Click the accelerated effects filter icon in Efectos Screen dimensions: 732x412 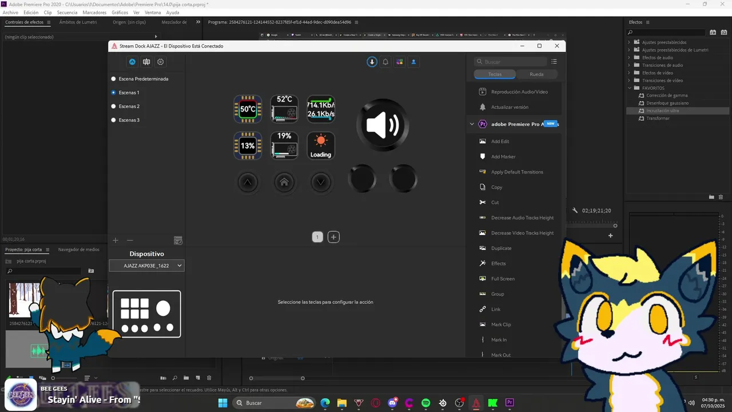click(x=713, y=33)
